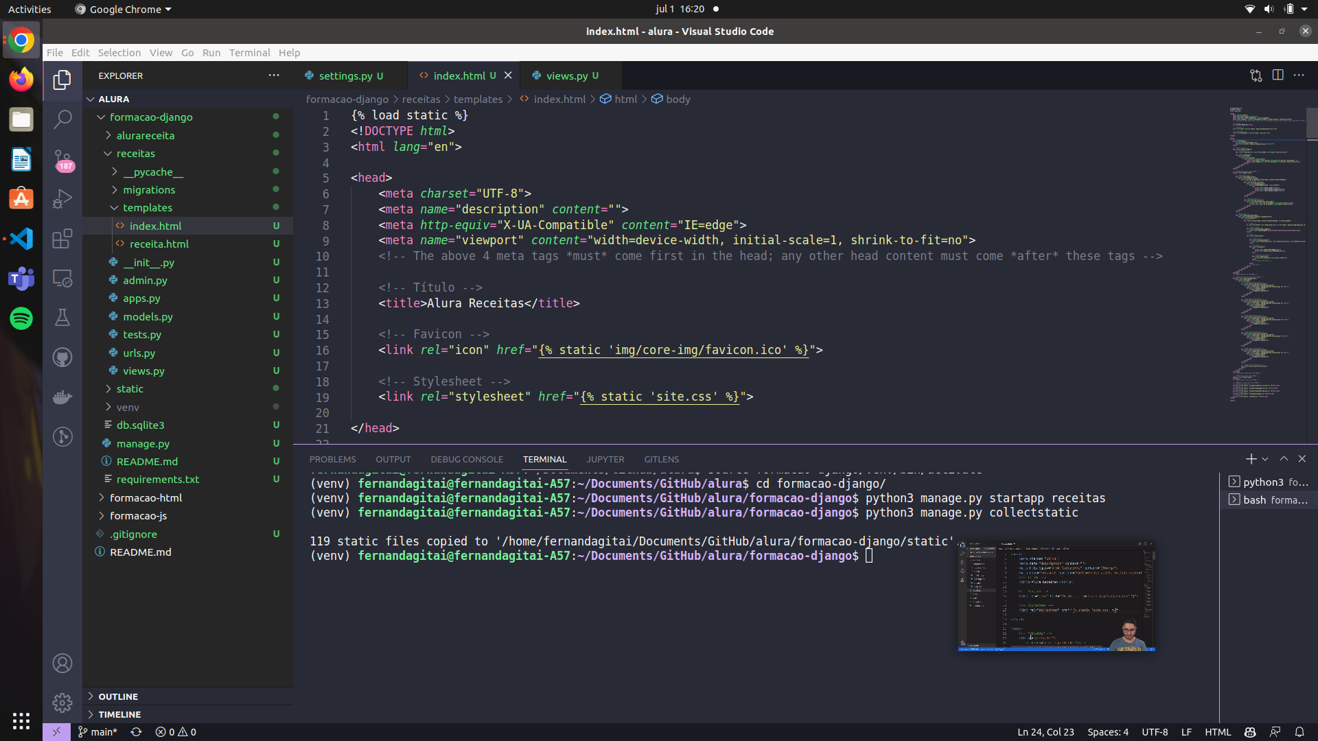Open the Terminal menu in menu bar
This screenshot has height=741, width=1318.
point(248,52)
